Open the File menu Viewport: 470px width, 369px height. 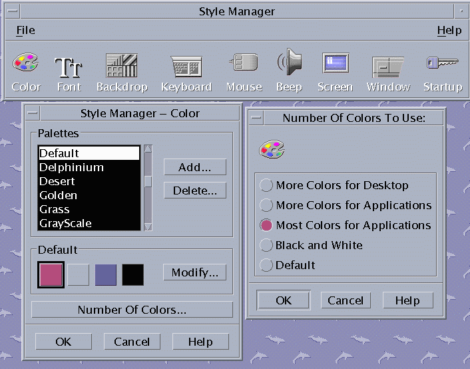[x=25, y=30]
